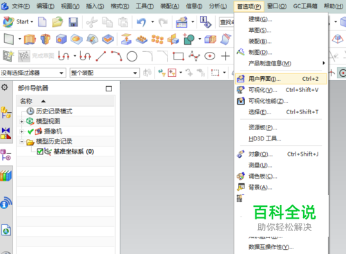The width and height of the screenshot is (346, 254).
Task: Maximize the 部件导航器 panel
Action: coord(109,89)
